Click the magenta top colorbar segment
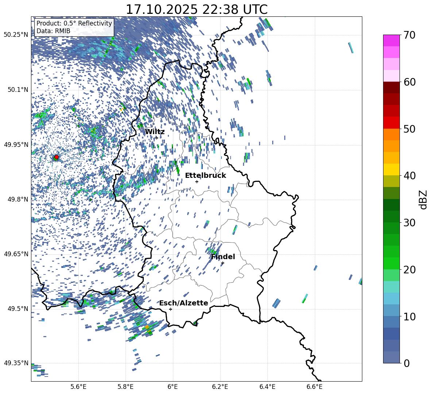The image size is (432, 394). coord(391,40)
